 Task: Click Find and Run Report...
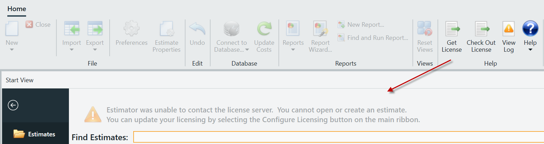click(x=373, y=38)
